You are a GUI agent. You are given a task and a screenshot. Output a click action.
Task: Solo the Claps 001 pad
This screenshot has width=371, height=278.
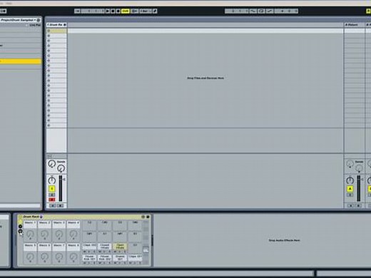(140, 263)
